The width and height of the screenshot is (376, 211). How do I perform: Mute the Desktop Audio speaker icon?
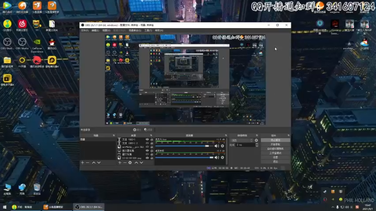pos(217,158)
